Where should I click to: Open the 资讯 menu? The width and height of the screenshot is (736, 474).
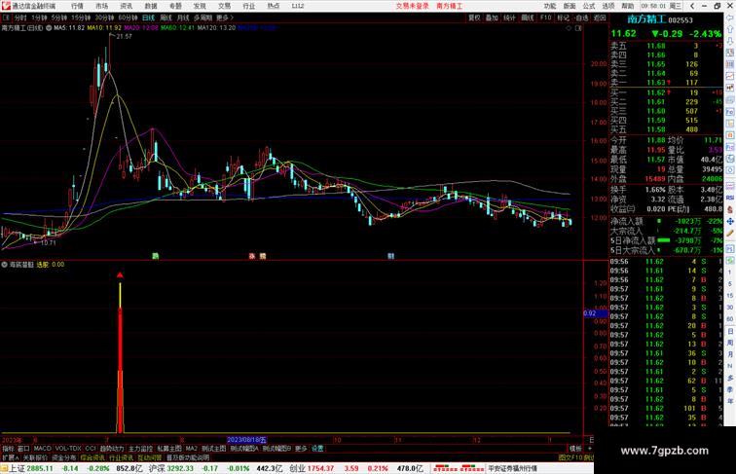(127, 6)
